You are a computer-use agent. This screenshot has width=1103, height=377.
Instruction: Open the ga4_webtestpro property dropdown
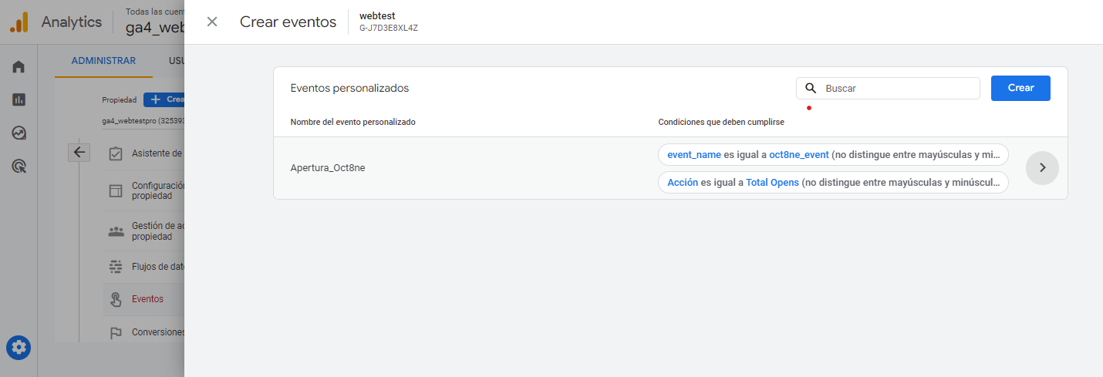pyautogui.click(x=143, y=121)
